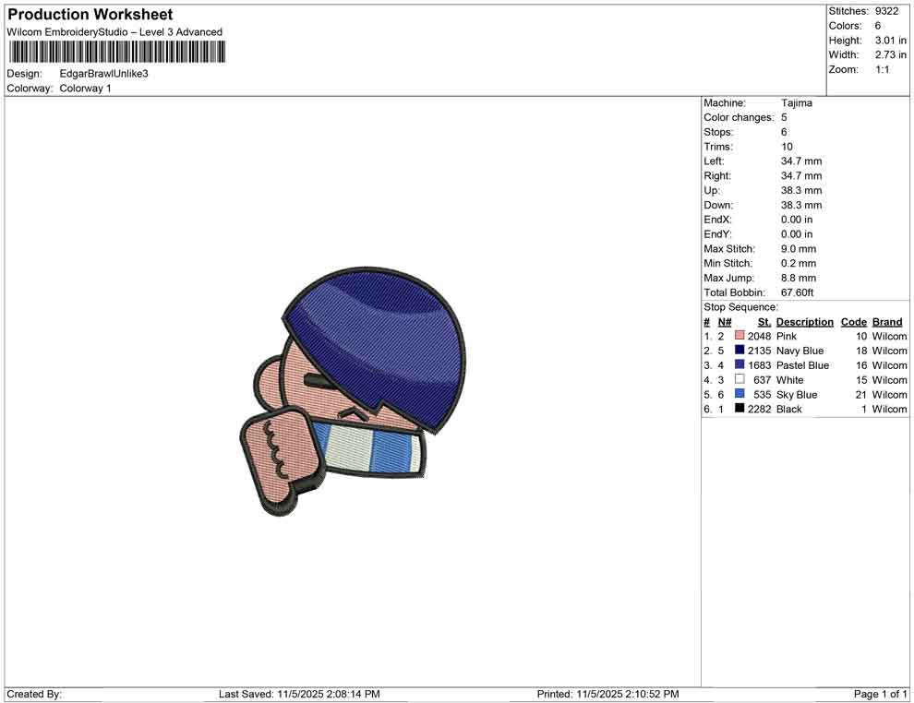Click the Stitches value 9322

pos(886,11)
